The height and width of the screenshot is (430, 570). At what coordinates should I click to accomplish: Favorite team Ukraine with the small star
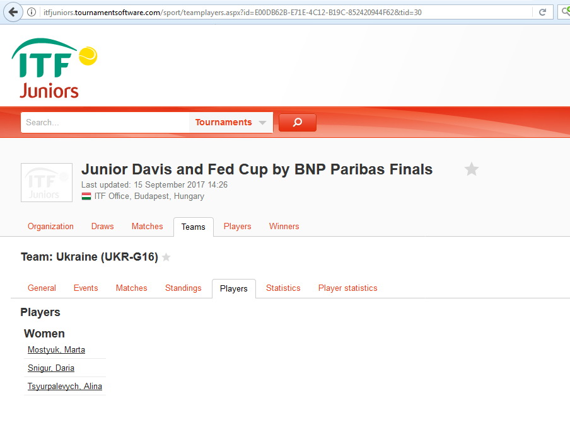[166, 257]
